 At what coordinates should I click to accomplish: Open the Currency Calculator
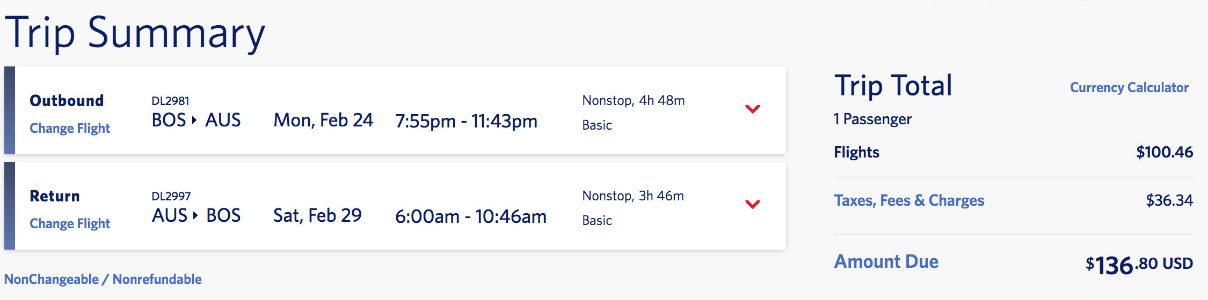point(1129,88)
